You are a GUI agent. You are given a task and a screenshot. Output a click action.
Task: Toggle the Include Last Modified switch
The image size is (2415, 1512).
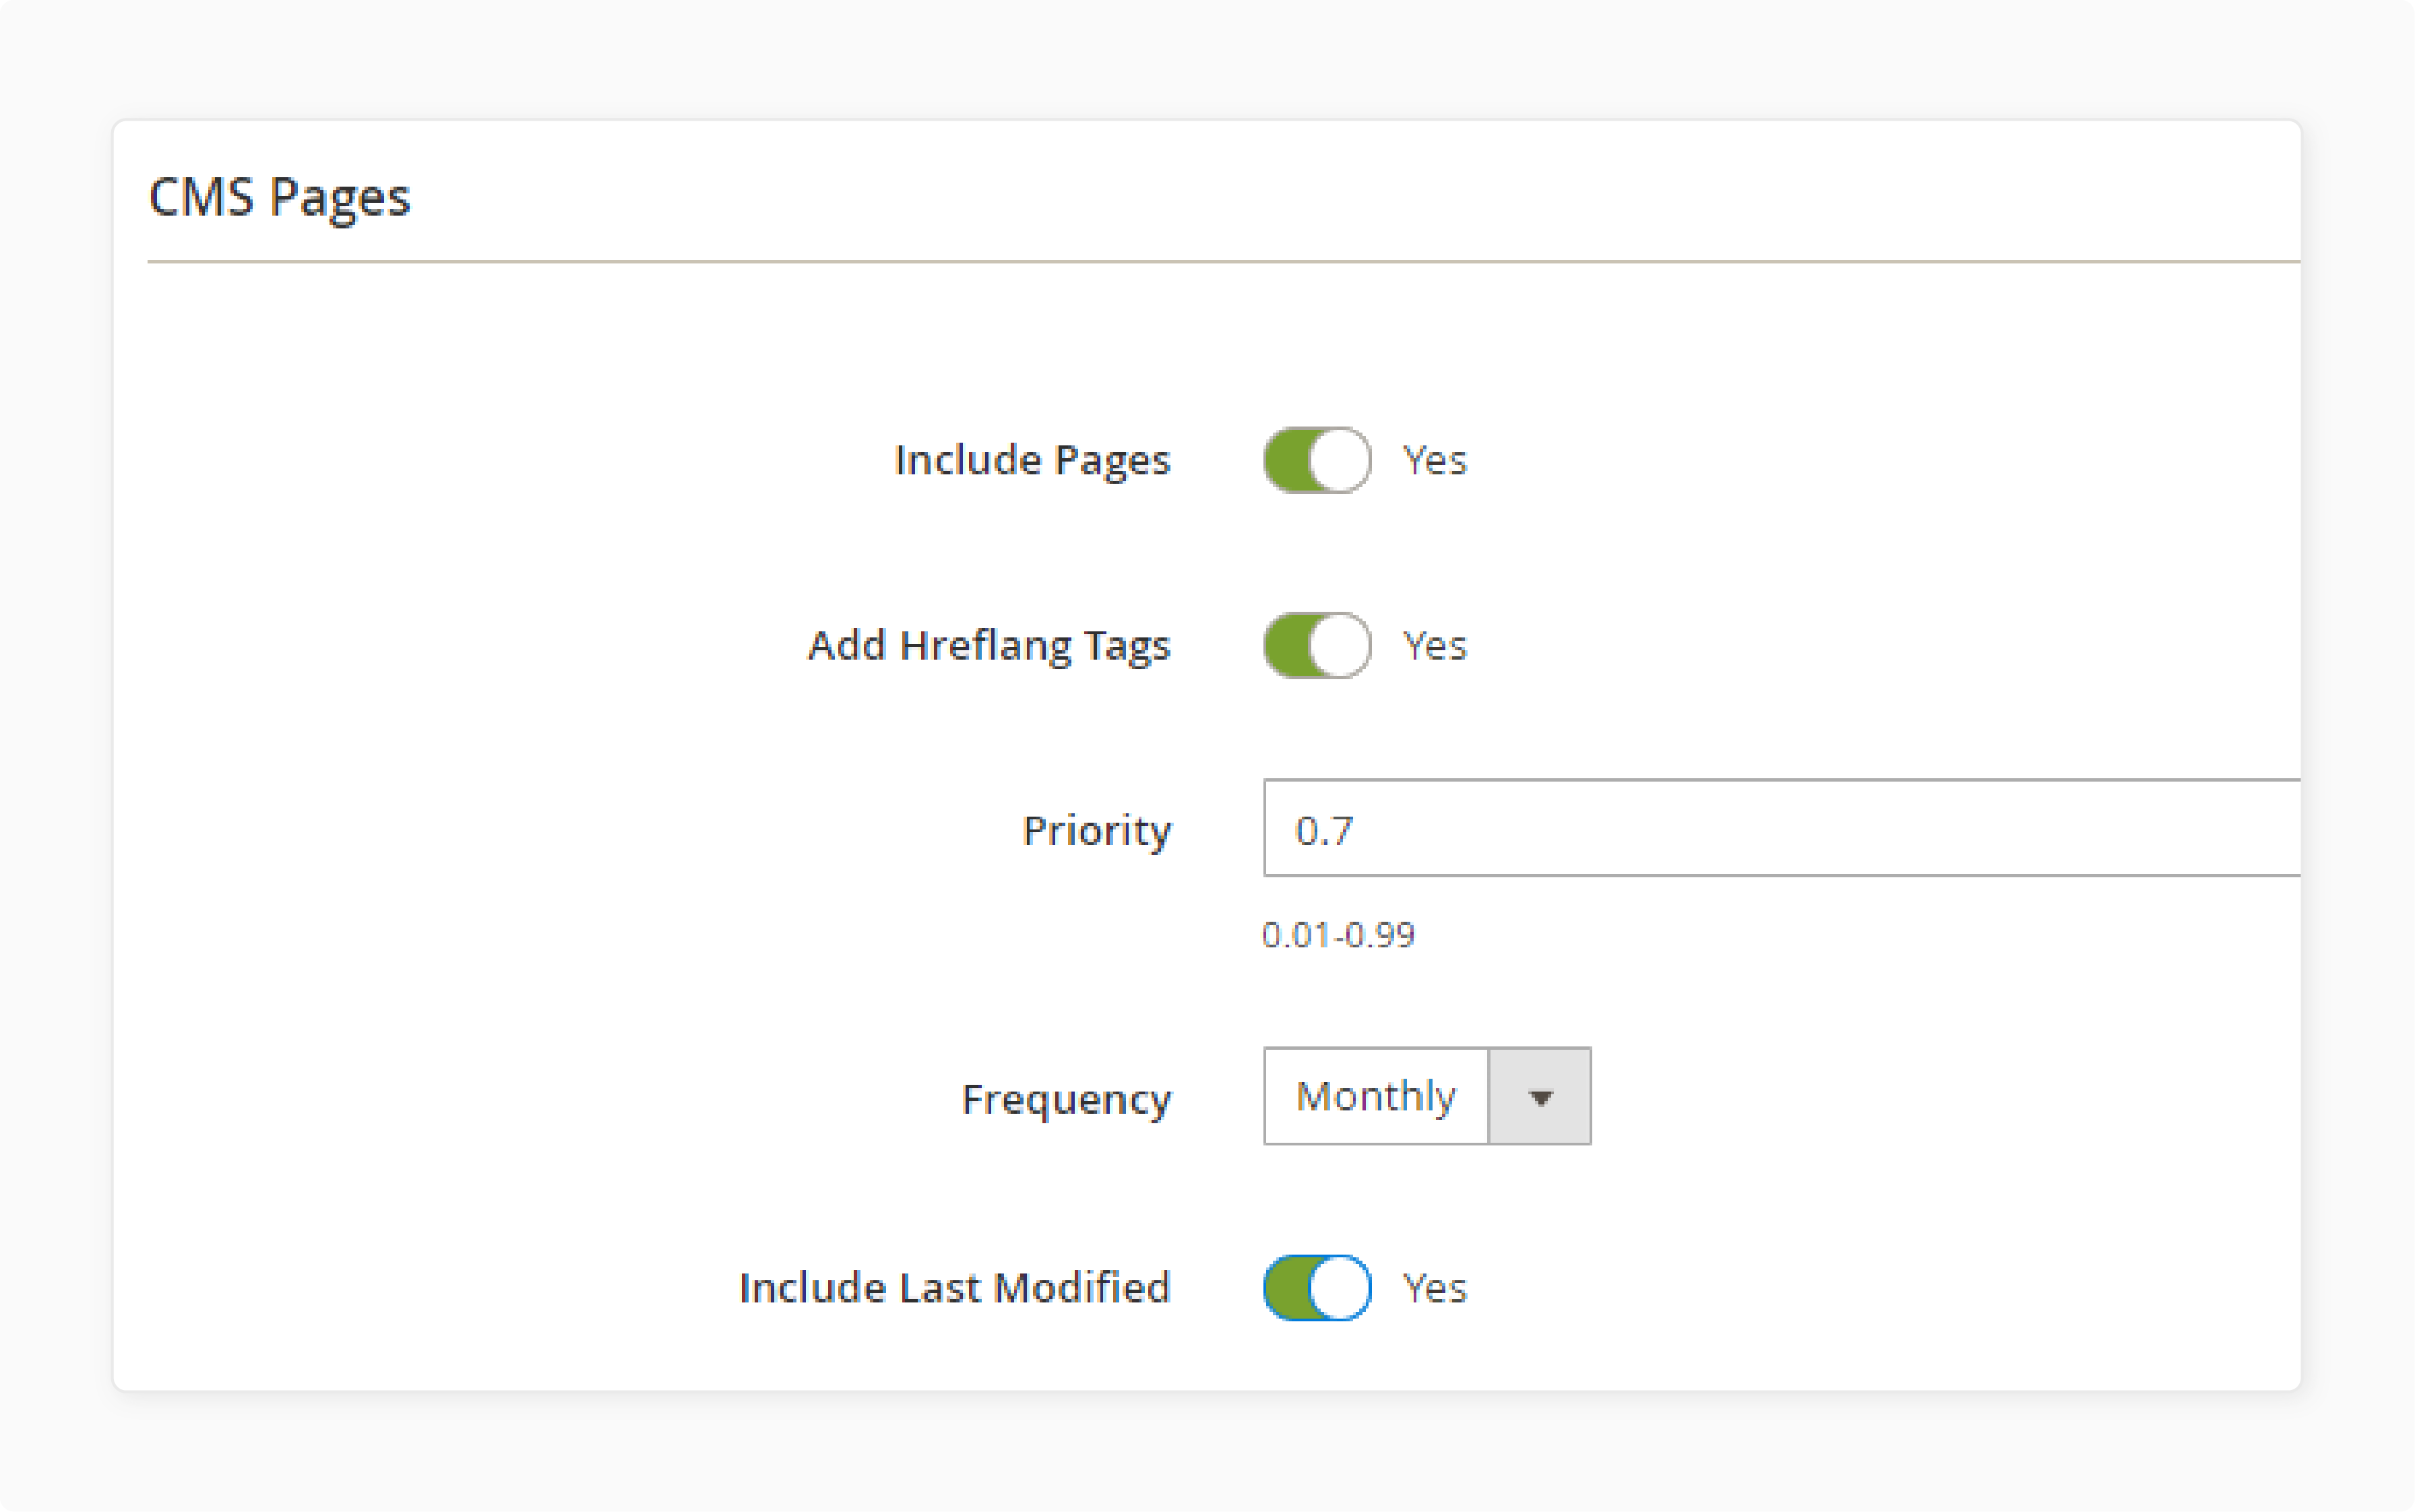pos(1317,1288)
